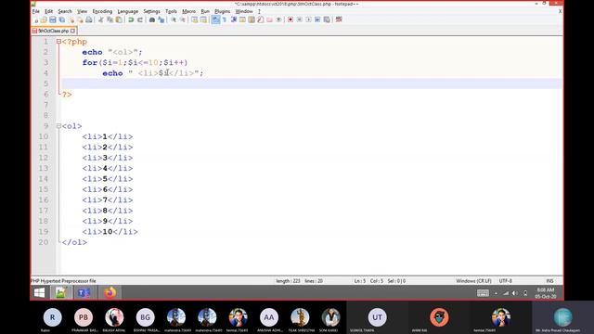Viewport: 594px width, 334px height.
Task: Open Microsoft Teams from the taskbar
Action: [84, 293]
